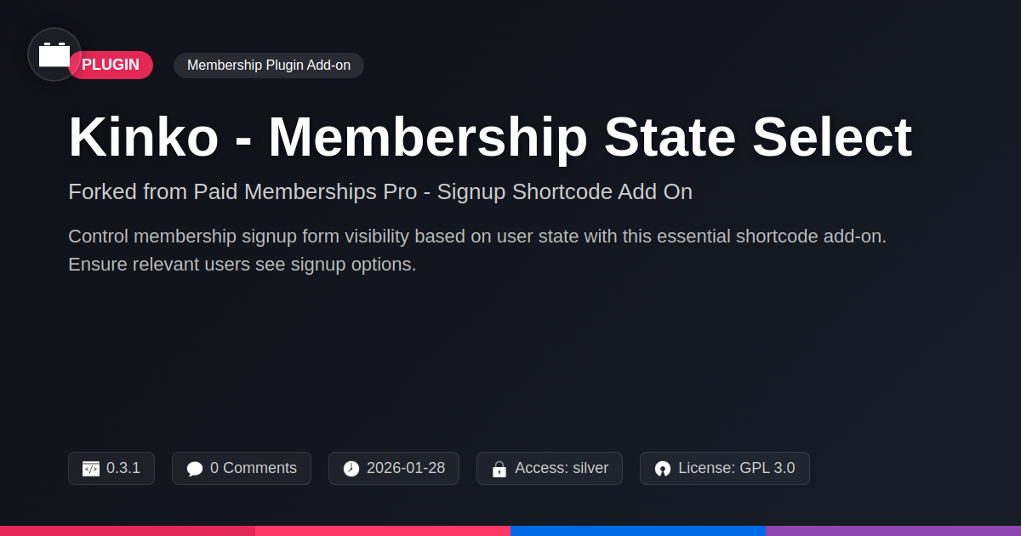Screen dimensions: 1021x536
Task: Click the clock icon beside the date
Action: click(351, 469)
